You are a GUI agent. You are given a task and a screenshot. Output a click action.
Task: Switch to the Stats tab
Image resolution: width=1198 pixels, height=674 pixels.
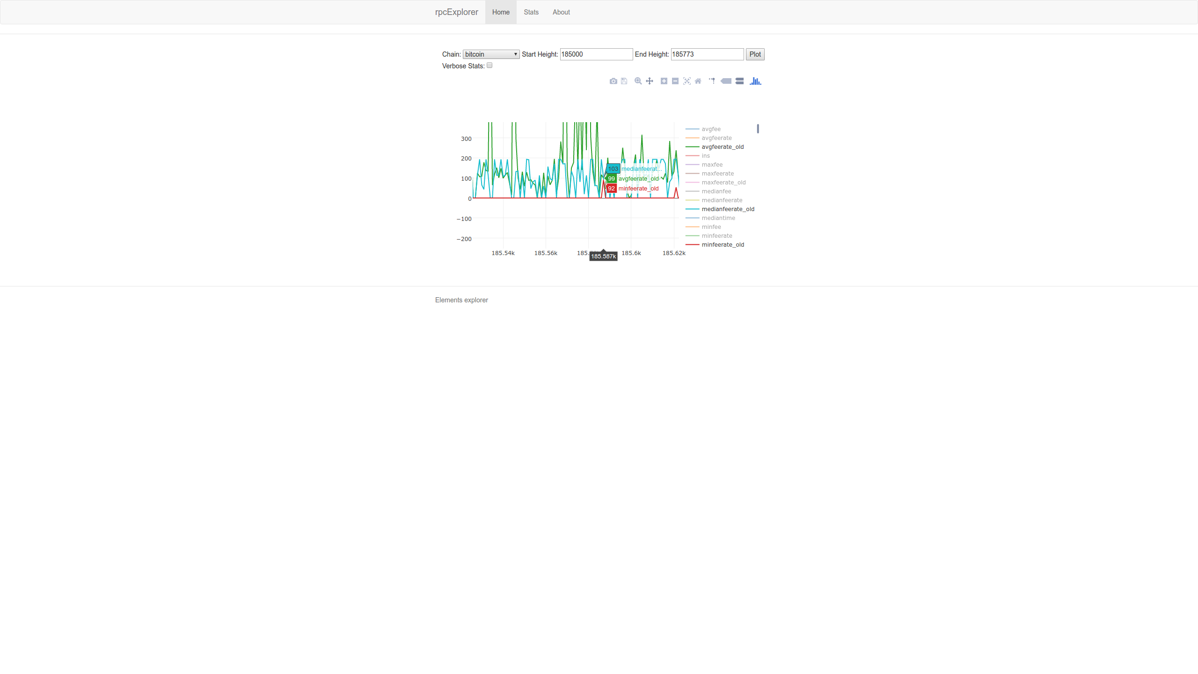pos(531,12)
